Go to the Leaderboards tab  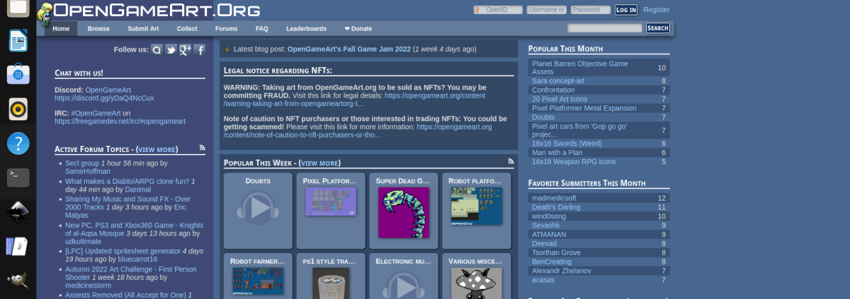(306, 29)
